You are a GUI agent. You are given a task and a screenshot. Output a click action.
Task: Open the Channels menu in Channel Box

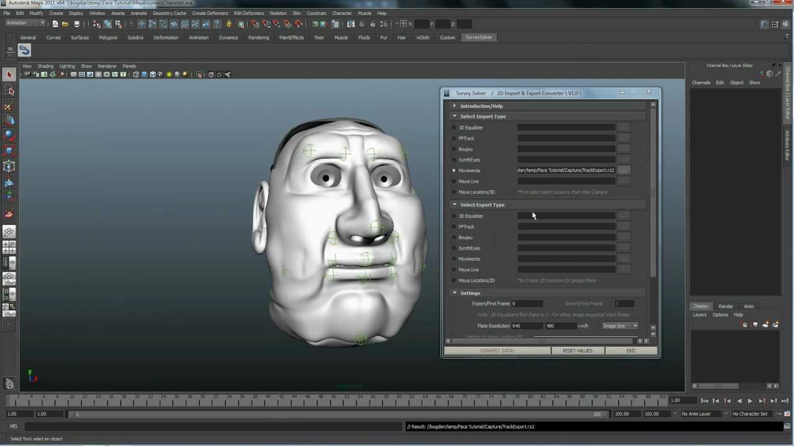click(701, 82)
